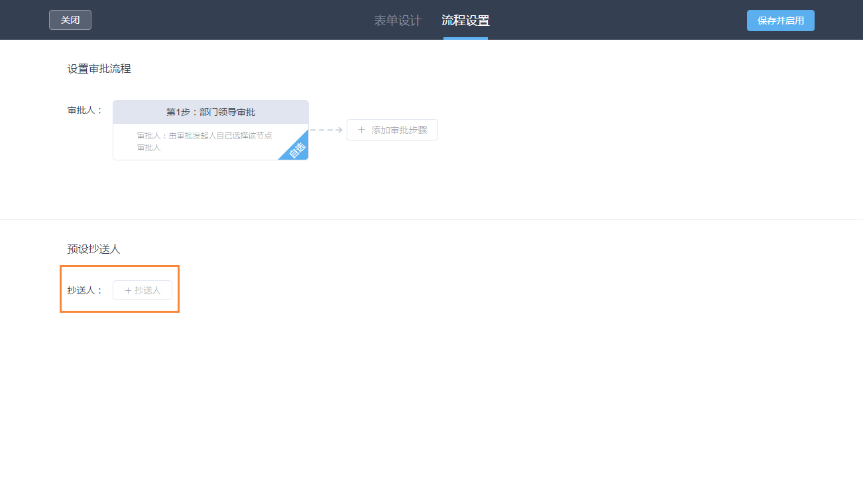Click the 添加审批步骤 button

point(392,130)
